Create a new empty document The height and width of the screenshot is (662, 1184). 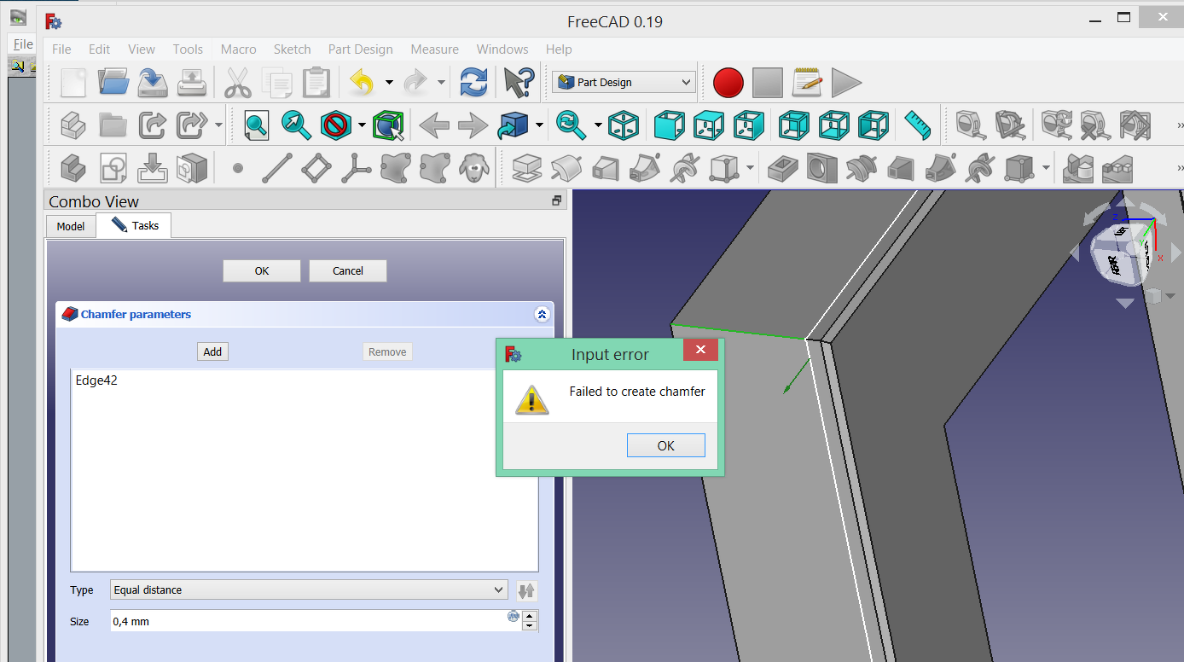73,83
